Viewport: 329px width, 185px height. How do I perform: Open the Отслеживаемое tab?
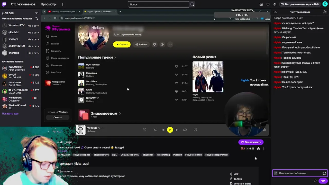click(23, 4)
